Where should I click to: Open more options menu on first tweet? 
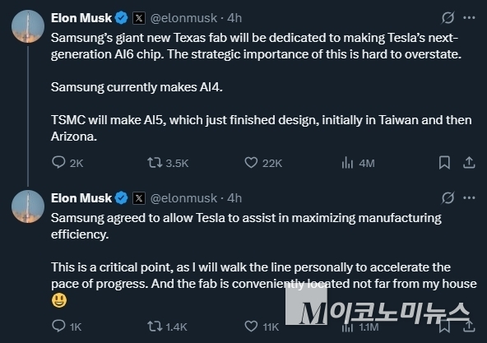click(469, 18)
